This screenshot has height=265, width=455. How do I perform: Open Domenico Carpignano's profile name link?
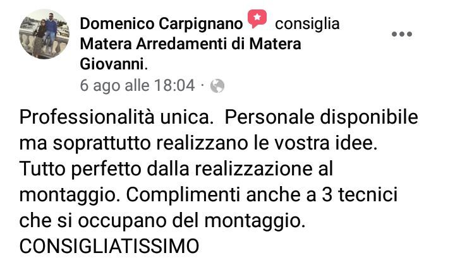(x=161, y=23)
